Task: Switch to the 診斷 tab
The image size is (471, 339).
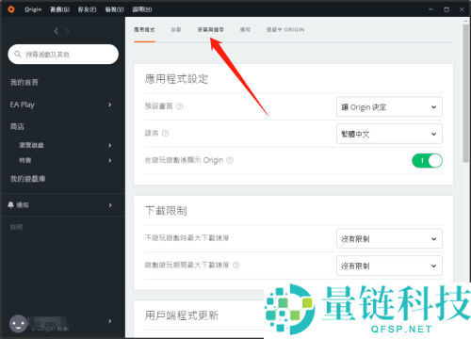Action: pyautogui.click(x=176, y=29)
